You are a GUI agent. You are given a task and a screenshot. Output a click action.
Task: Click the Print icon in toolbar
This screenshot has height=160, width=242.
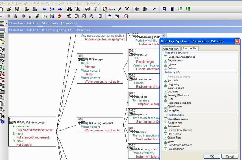35,9
